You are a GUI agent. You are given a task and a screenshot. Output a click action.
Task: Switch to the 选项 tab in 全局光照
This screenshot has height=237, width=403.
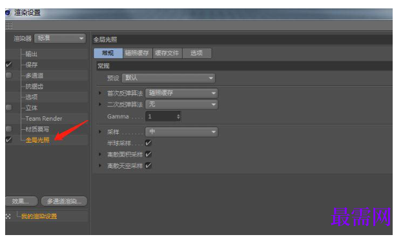(x=197, y=53)
